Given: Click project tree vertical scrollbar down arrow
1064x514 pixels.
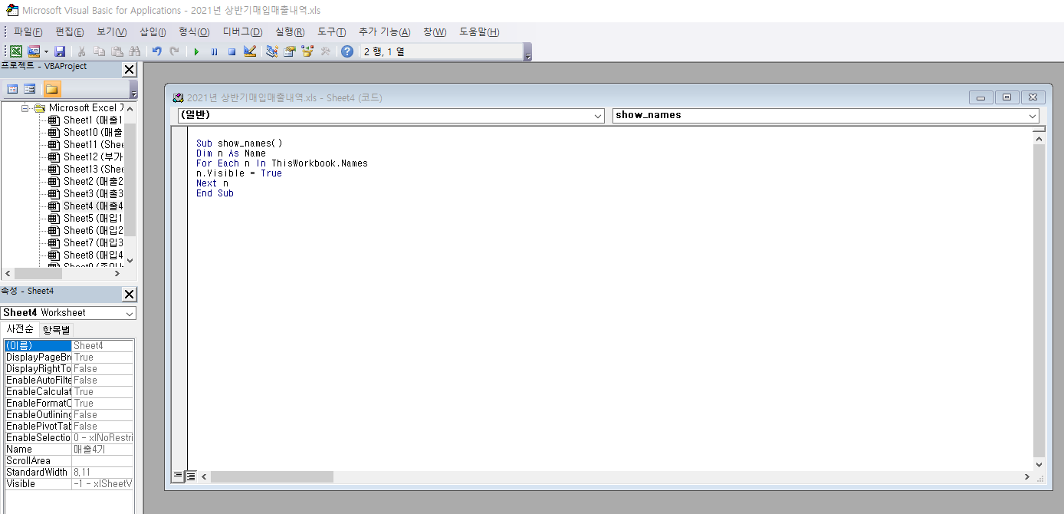Looking at the screenshot, I should coord(130,261).
